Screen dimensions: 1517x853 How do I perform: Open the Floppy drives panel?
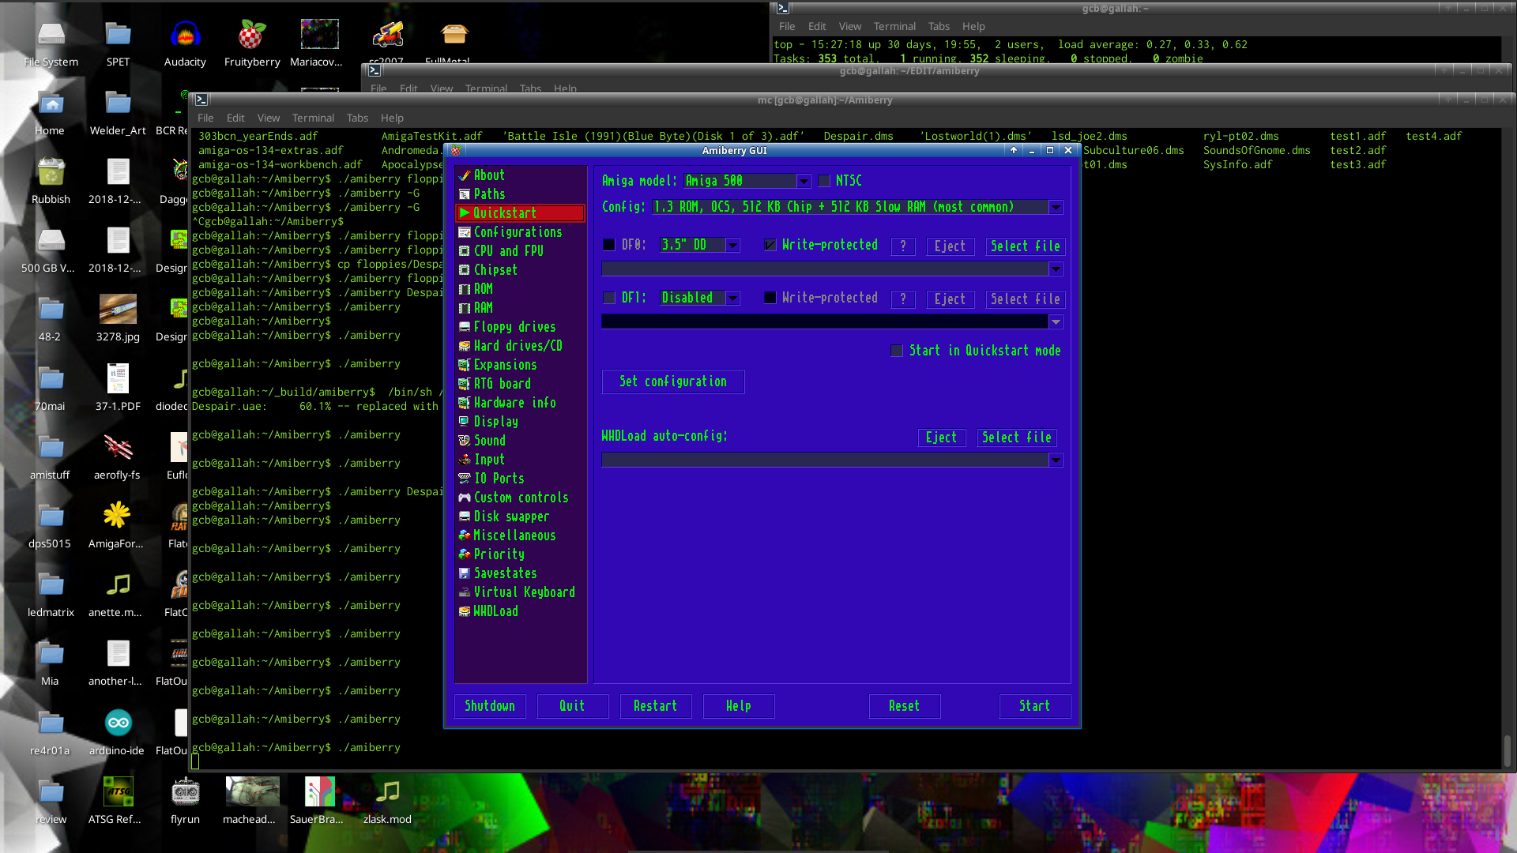click(520, 327)
